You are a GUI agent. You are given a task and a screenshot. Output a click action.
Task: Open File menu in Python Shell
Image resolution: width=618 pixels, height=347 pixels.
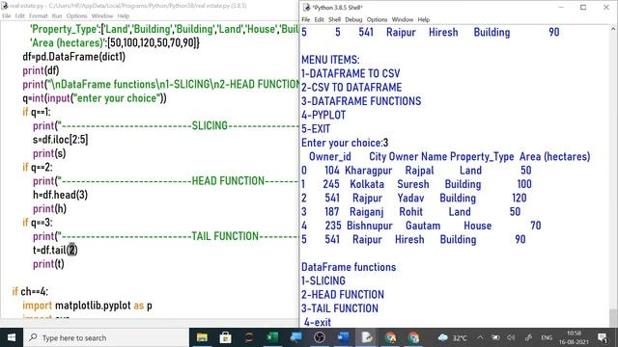(x=306, y=19)
